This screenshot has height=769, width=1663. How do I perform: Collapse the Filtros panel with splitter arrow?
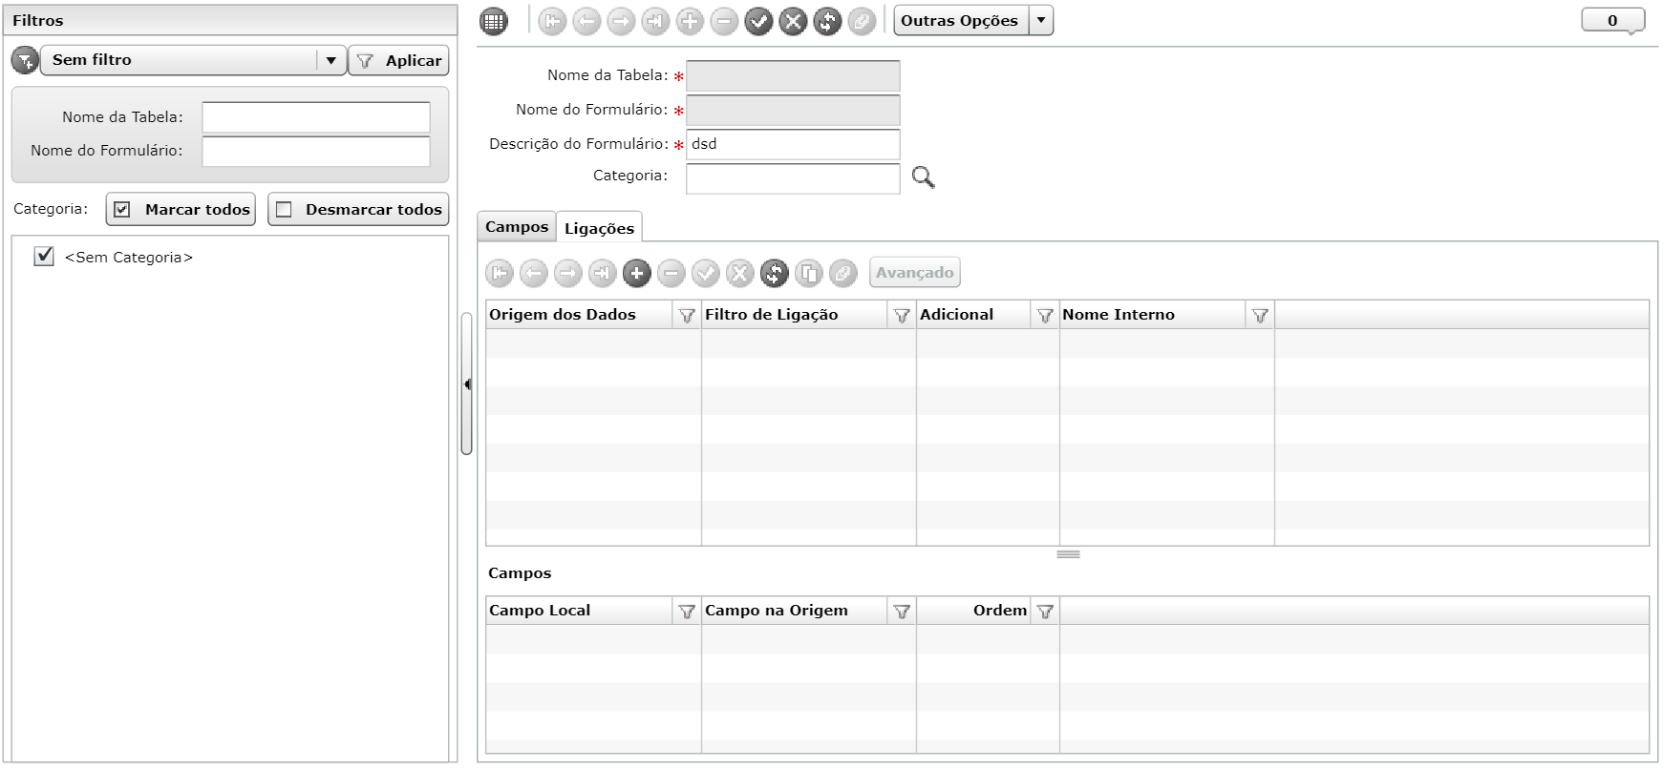click(x=467, y=384)
